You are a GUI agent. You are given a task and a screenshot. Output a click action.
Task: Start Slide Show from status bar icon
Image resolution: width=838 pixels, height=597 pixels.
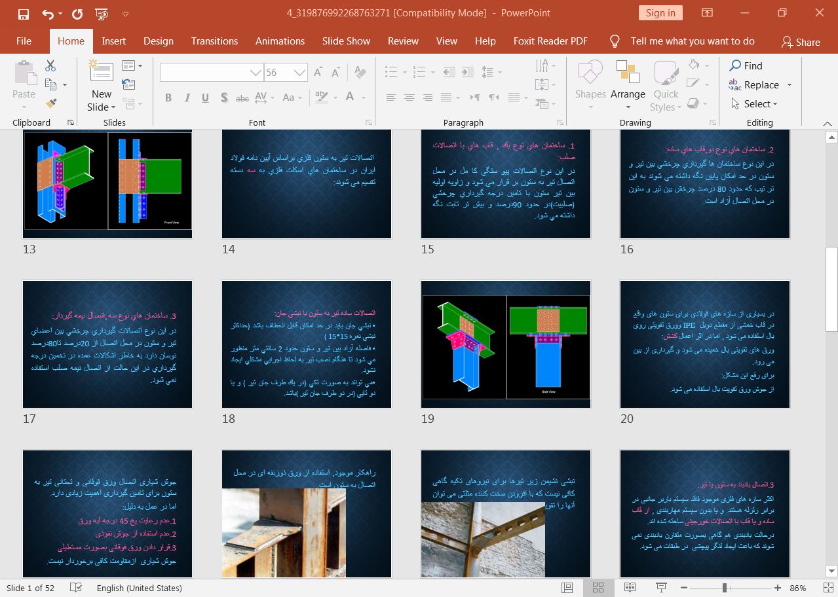tap(662, 588)
